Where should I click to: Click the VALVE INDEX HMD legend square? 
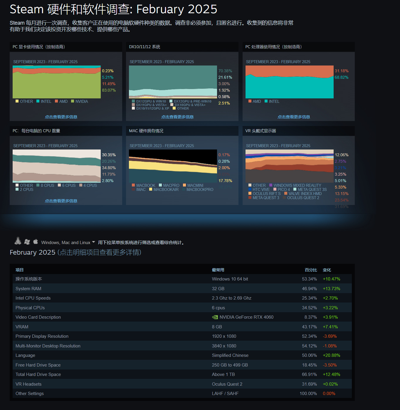tap(286, 194)
